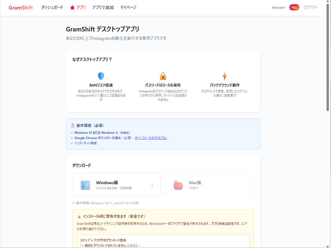Viewport: 331px width, 248px height.
Task: Open the ダッシュボード page
Action: click(x=52, y=7)
